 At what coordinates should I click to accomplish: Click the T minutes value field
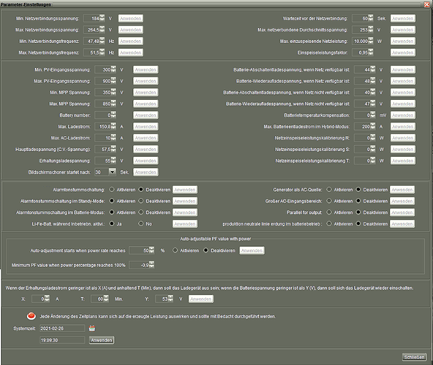point(97,299)
